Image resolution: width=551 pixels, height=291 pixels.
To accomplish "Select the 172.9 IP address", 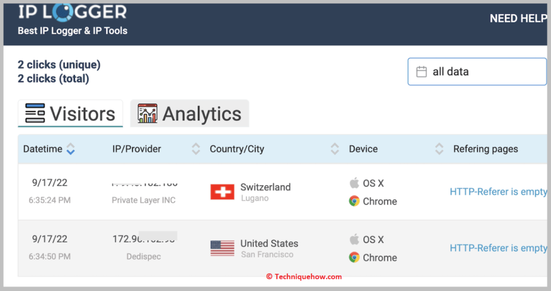I will [x=144, y=239].
